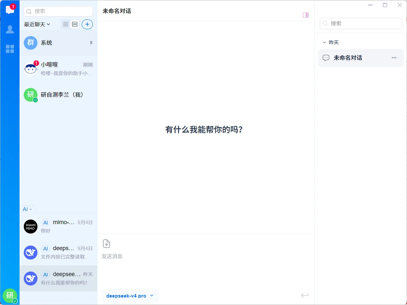Open the deepseek-v4 pro model dropdown
Screen dimensions: 407x305
click(x=130, y=296)
